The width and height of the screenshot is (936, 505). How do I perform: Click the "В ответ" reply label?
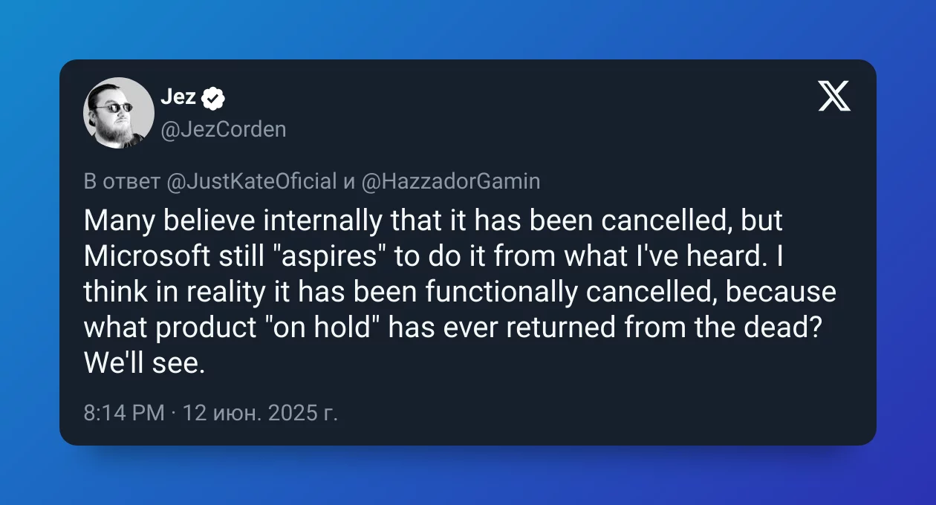point(122,181)
